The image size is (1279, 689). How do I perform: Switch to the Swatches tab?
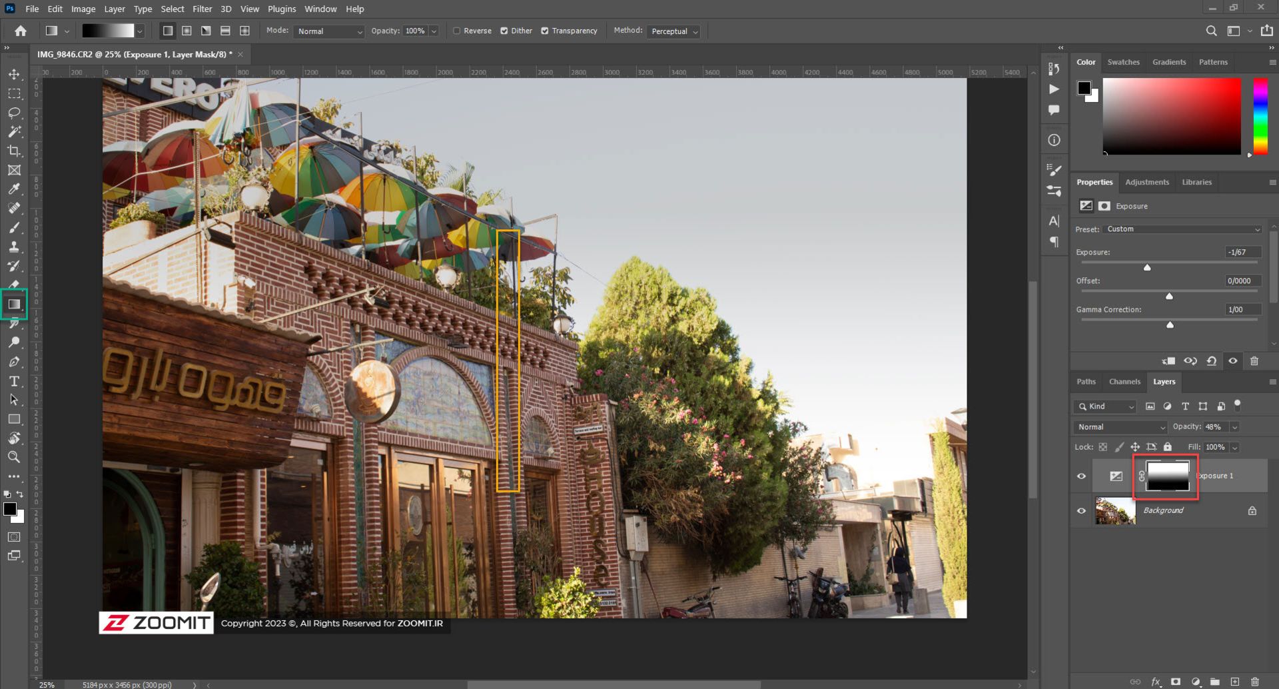coord(1123,62)
